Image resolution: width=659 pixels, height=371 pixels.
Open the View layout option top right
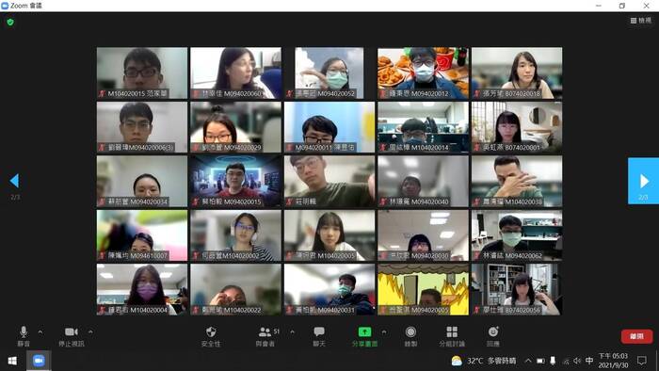640,20
